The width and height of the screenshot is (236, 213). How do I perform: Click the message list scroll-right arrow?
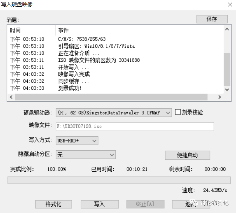(x=220, y=97)
